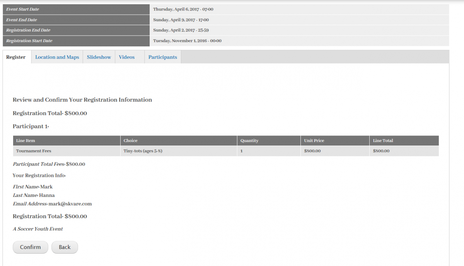Click the Event Start Date label
The image size is (464, 266).
coord(22,9)
